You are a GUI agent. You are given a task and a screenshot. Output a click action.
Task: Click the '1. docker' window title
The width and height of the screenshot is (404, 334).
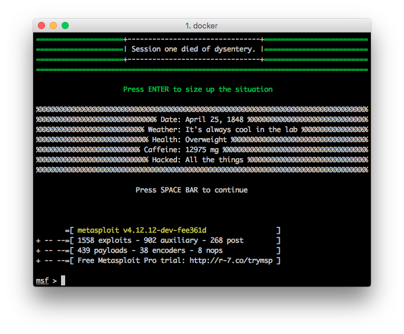pyautogui.click(x=201, y=25)
